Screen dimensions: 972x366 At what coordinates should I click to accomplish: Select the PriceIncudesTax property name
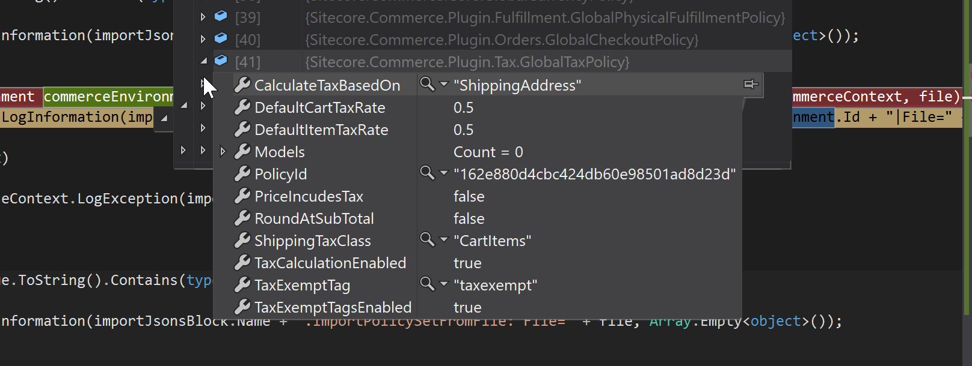pos(309,196)
